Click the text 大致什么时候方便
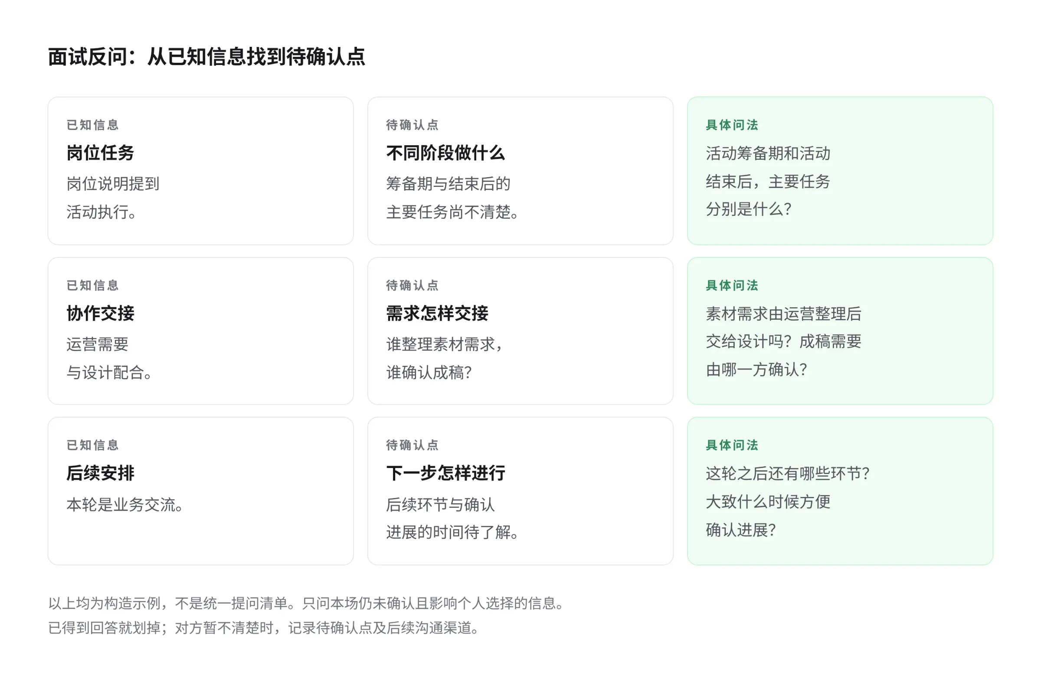This screenshot has width=1041, height=679. click(x=768, y=502)
